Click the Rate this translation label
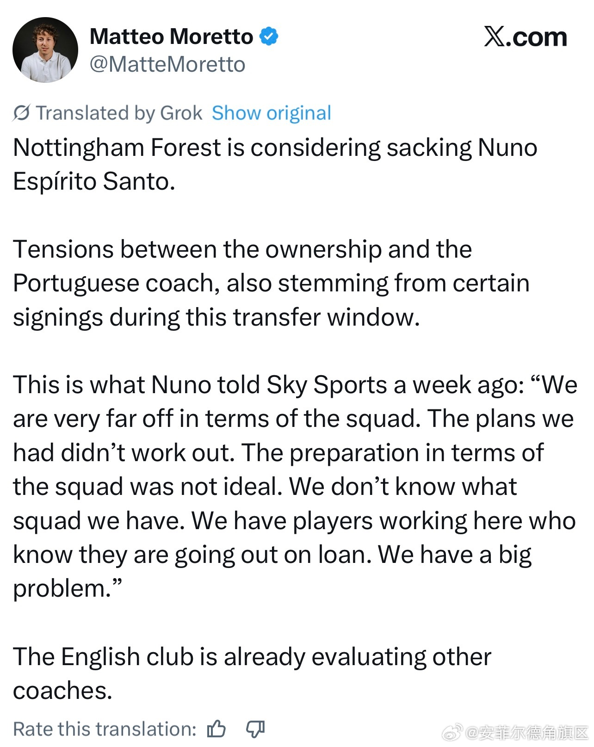The height and width of the screenshot is (747, 594). [105, 729]
